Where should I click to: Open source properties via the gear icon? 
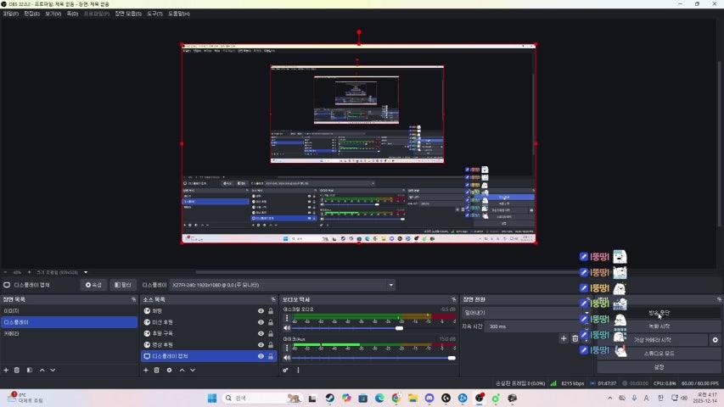click(x=169, y=370)
